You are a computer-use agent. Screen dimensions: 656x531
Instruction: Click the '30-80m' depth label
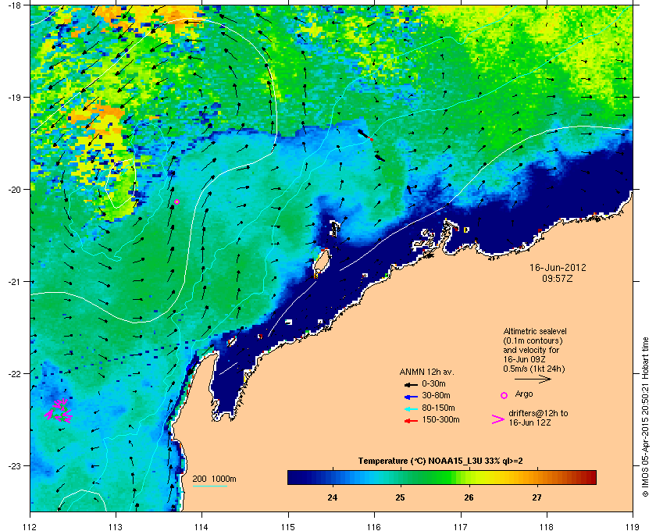pyautogui.click(x=436, y=395)
